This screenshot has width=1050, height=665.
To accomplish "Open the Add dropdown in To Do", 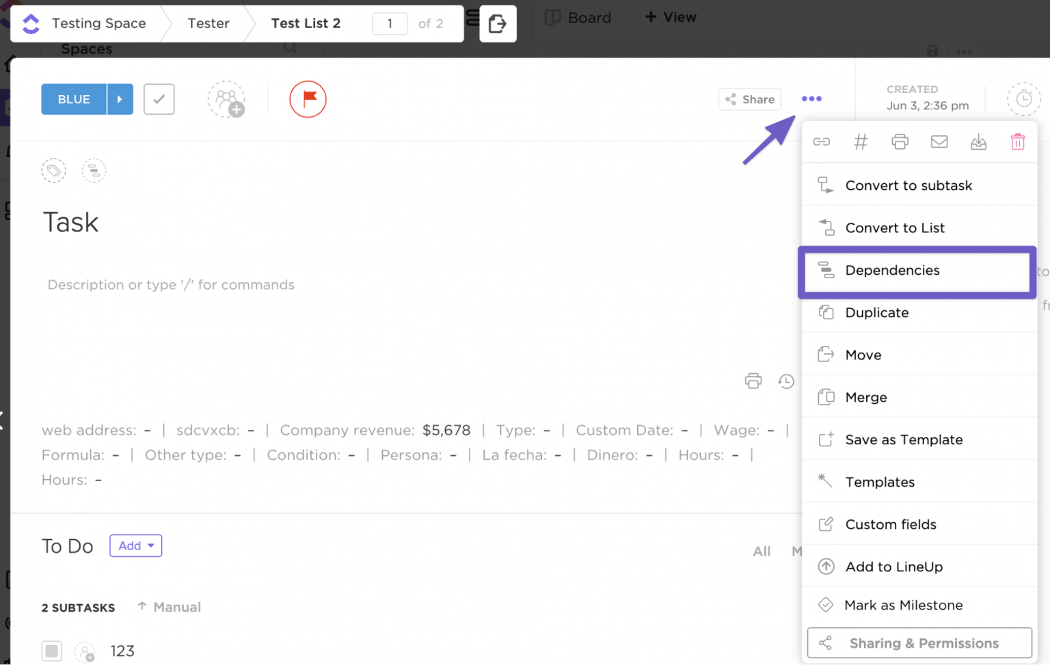I will coord(135,545).
